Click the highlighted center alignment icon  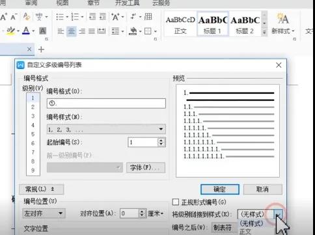(x=72, y=31)
